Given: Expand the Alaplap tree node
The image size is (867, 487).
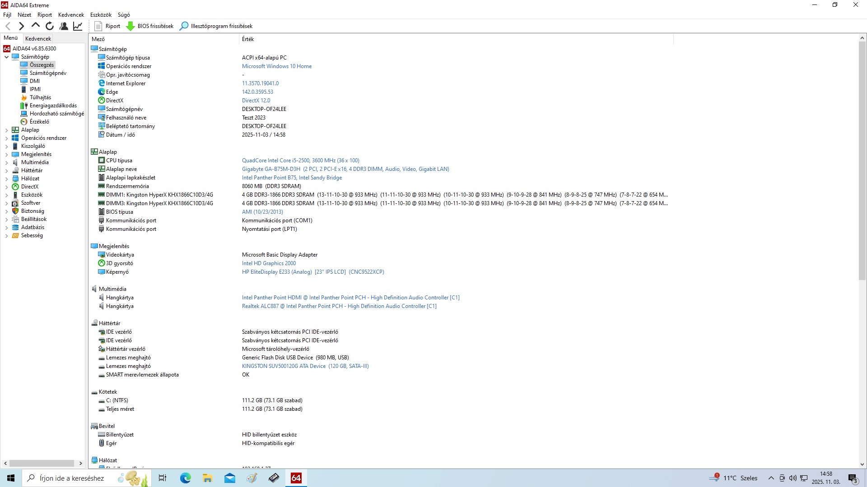Looking at the screenshot, I should pyautogui.click(x=6, y=130).
